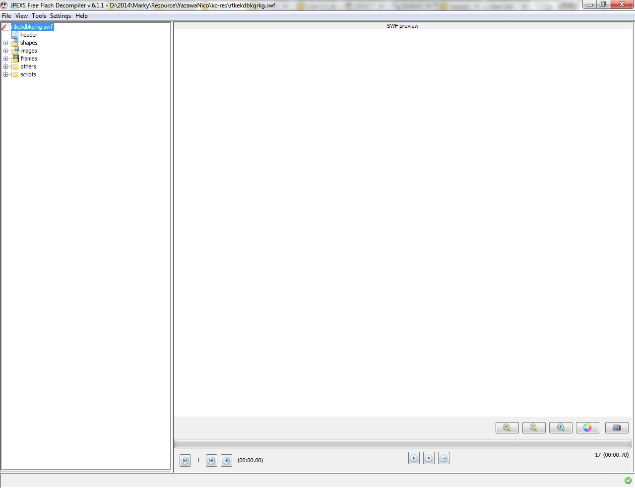
Task: Select the header tree item
Action: pos(29,35)
